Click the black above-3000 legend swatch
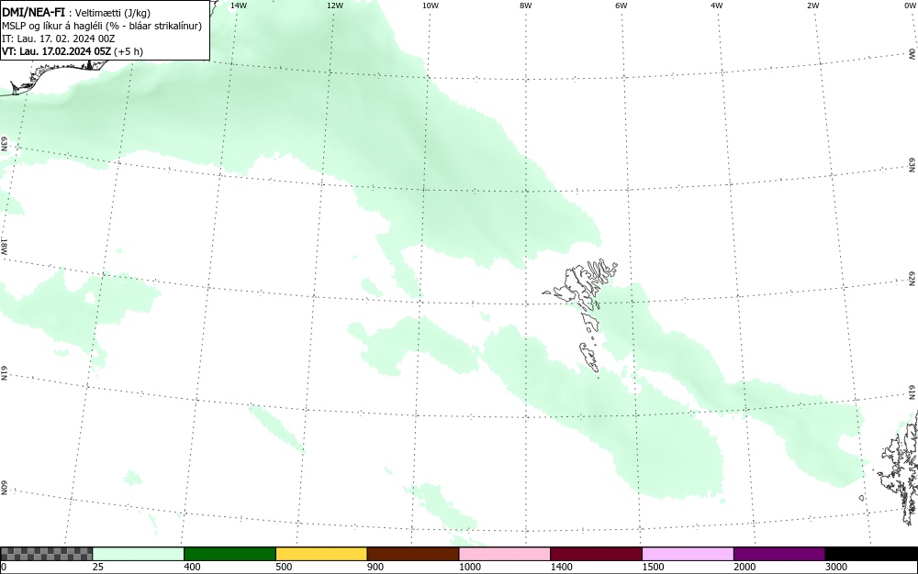Screen dimensions: 918x574 pyautogui.click(x=871, y=554)
